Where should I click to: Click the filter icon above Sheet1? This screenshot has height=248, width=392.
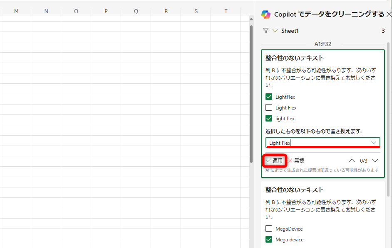click(265, 30)
